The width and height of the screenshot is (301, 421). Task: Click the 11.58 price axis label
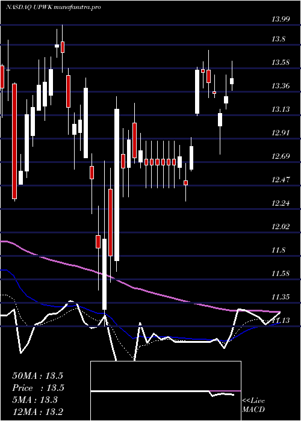point(281,274)
